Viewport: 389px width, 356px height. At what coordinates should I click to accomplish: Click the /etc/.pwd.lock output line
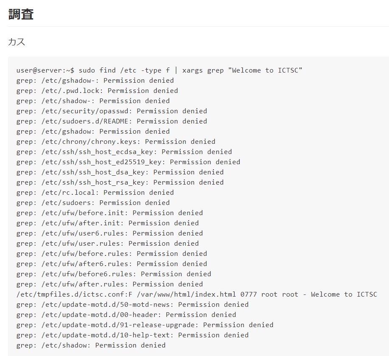point(97,91)
